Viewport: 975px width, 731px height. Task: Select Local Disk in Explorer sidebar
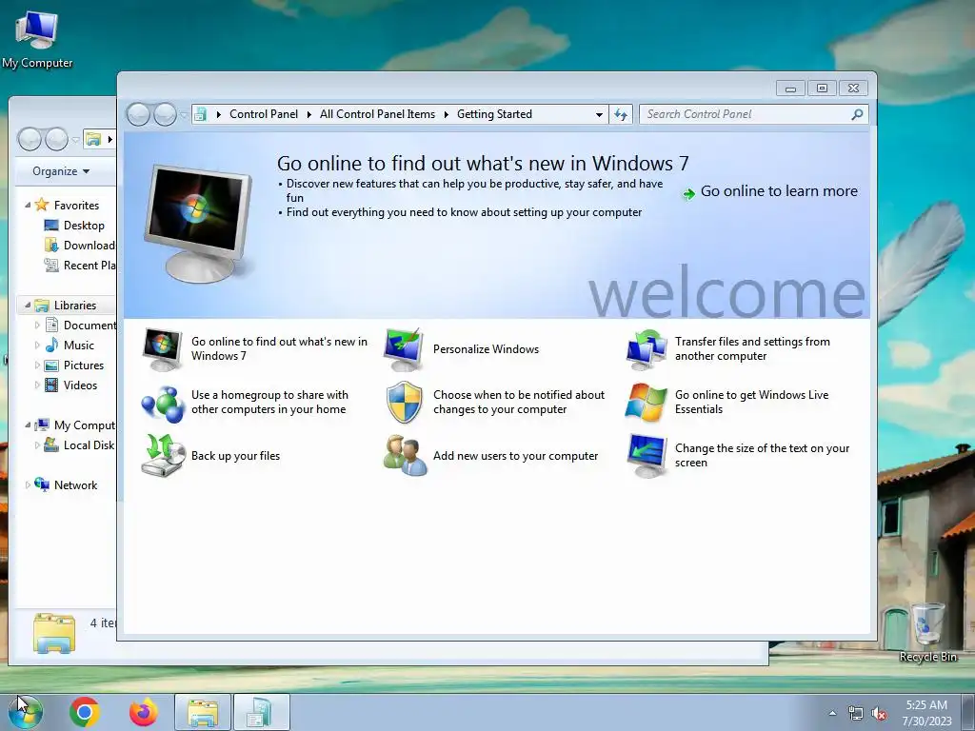(79, 445)
